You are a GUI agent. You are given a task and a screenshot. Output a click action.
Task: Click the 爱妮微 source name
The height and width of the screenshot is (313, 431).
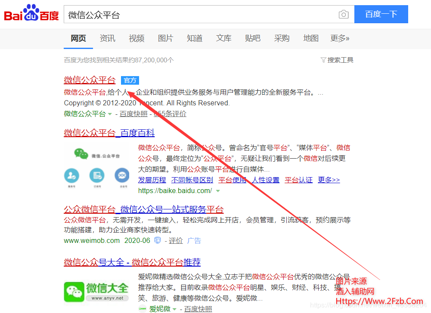pos(160,309)
